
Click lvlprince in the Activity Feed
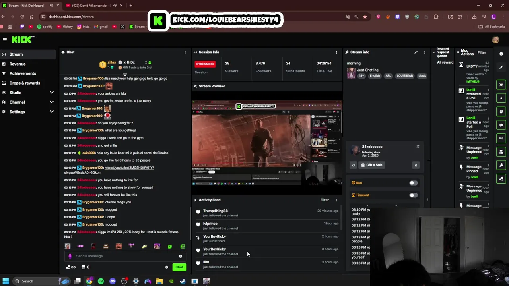(210, 224)
